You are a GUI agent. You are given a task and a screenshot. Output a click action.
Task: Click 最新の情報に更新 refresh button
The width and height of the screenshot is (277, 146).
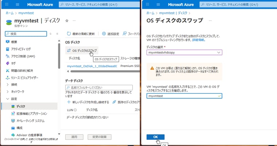81,34
